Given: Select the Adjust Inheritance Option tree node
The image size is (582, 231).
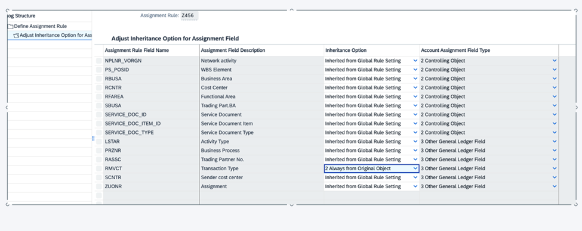Looking at the screenshot, I should (53, 35).
